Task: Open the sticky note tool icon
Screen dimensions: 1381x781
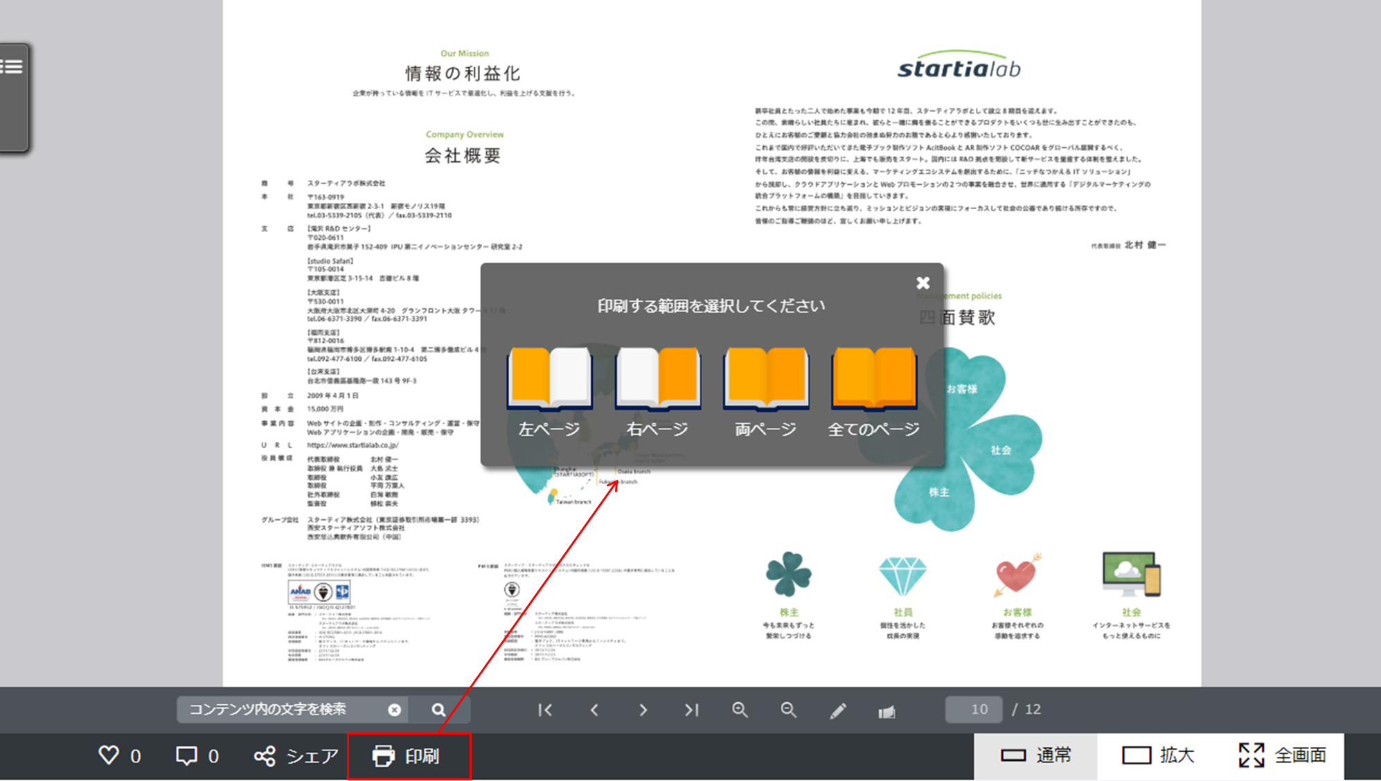Action: point(886,711)
